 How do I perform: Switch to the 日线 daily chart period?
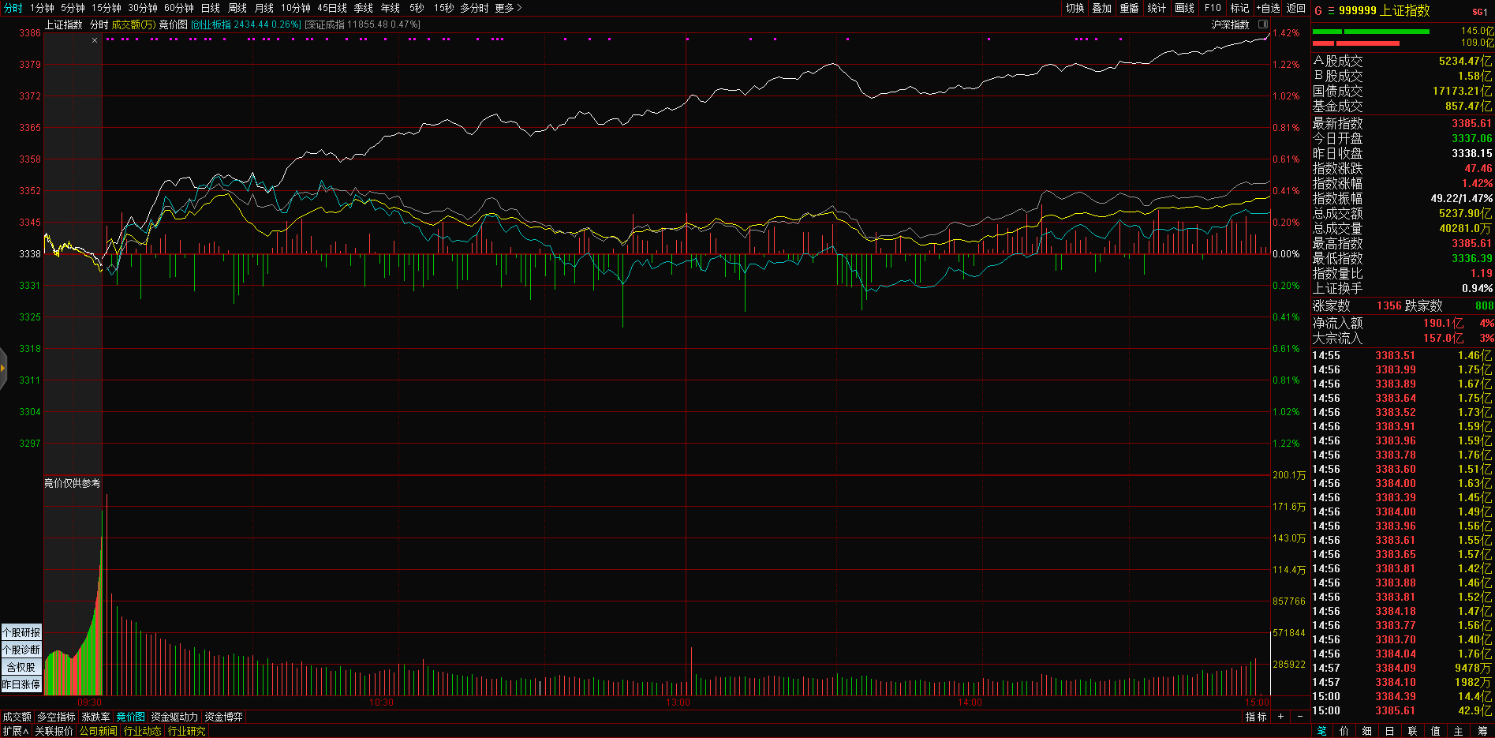coord(210,8)
